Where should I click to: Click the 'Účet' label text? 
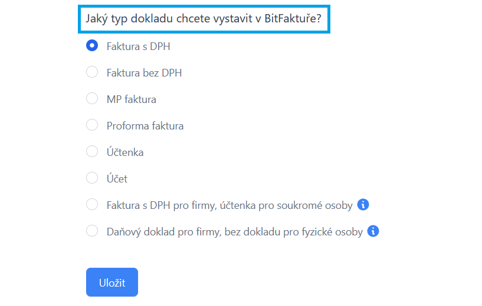pos(117,179)
